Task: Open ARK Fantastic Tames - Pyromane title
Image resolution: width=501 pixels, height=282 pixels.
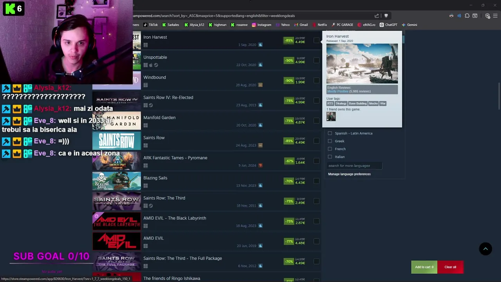Action: point(175,158)
